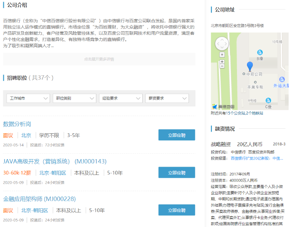Click the 注册资本: 400000万人民币 line
The height and width of the screenshot is (227, 292).
[234, 180]
